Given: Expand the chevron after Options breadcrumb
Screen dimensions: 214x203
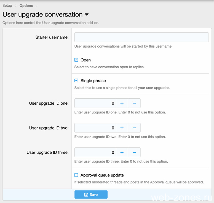Looking at the screenshot, I should (x=37, y=6).
